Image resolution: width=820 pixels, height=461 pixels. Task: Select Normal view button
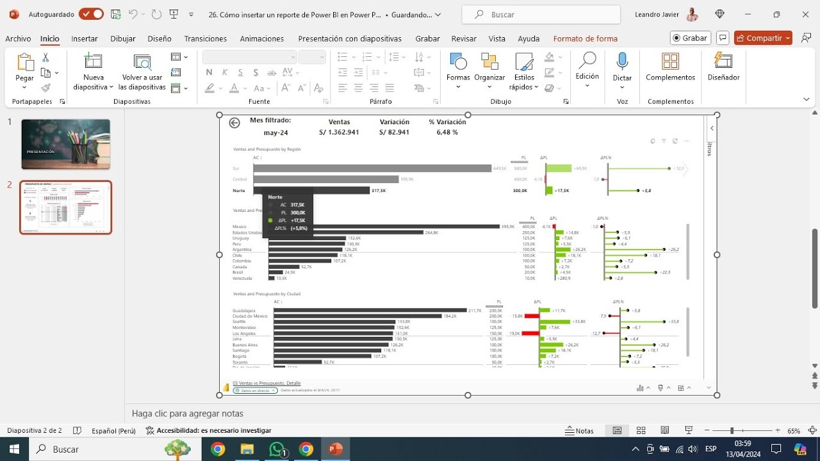click(x=617, y=431)
